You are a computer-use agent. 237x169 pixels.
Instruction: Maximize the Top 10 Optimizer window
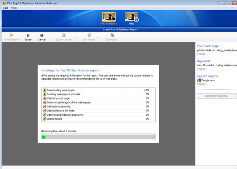coord(228,3)
